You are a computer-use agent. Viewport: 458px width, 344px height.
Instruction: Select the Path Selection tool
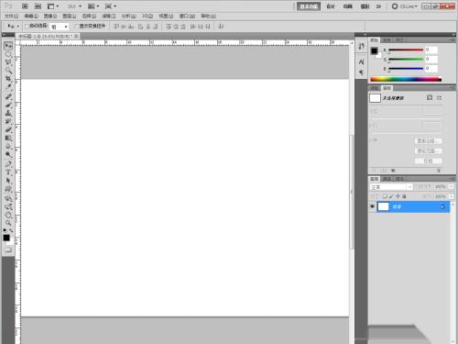click(x=8, y=181)
